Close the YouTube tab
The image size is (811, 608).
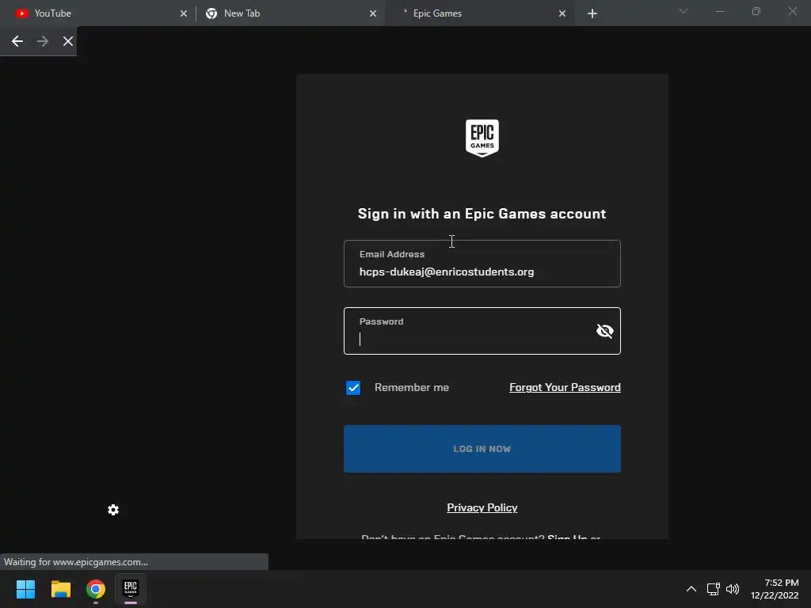coord(184,13)
